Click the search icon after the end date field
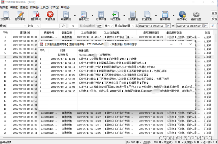The width and height of the screenshot is (218, 144). click(213, 26)
